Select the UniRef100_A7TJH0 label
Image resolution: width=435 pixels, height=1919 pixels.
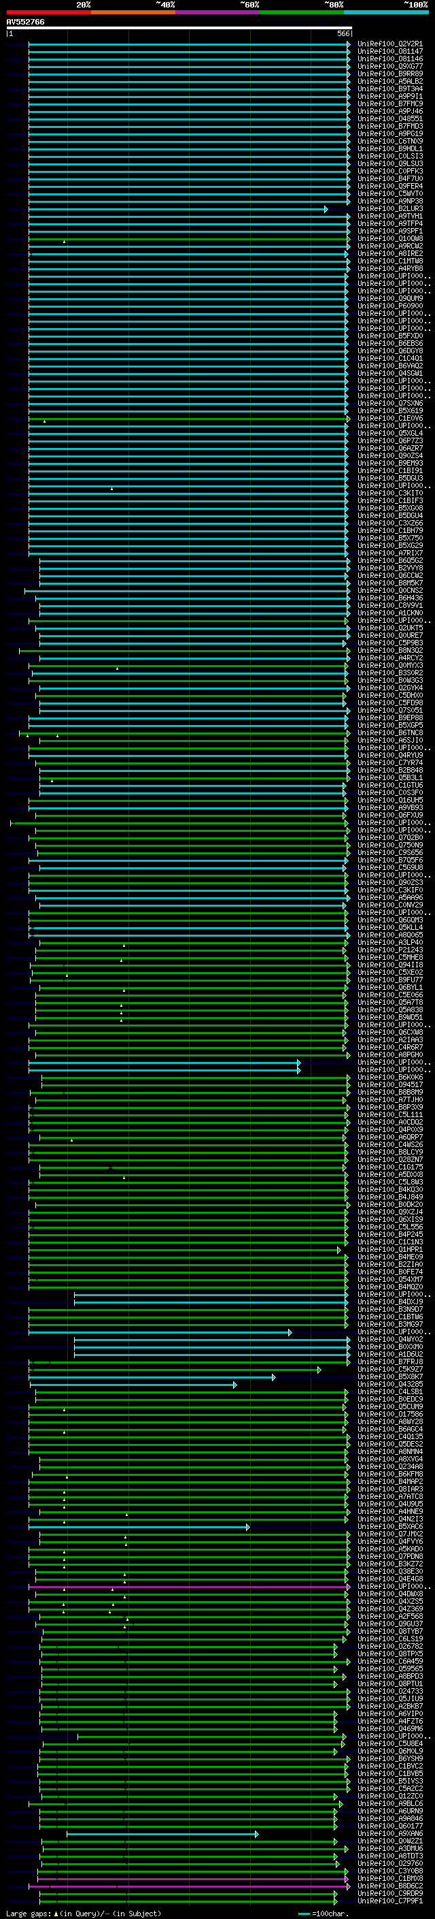coord(390,1099)
